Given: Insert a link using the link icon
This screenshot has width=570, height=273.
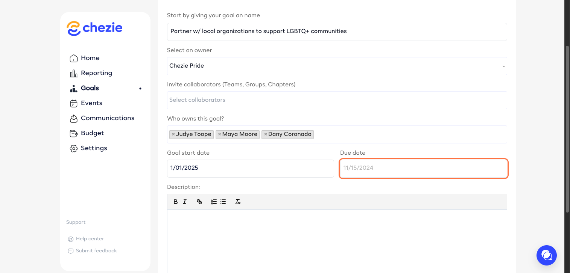Looking at the screenshot, I should point(199,202).
